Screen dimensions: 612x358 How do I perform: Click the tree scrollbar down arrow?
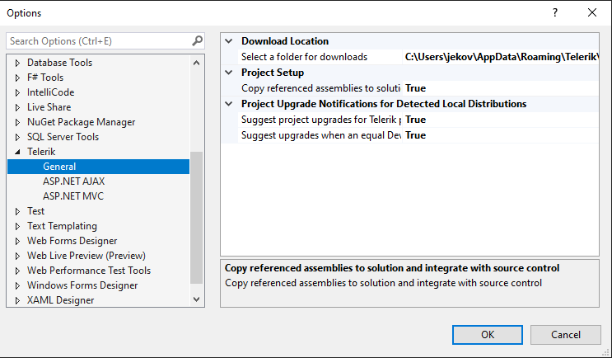(197, 300)
